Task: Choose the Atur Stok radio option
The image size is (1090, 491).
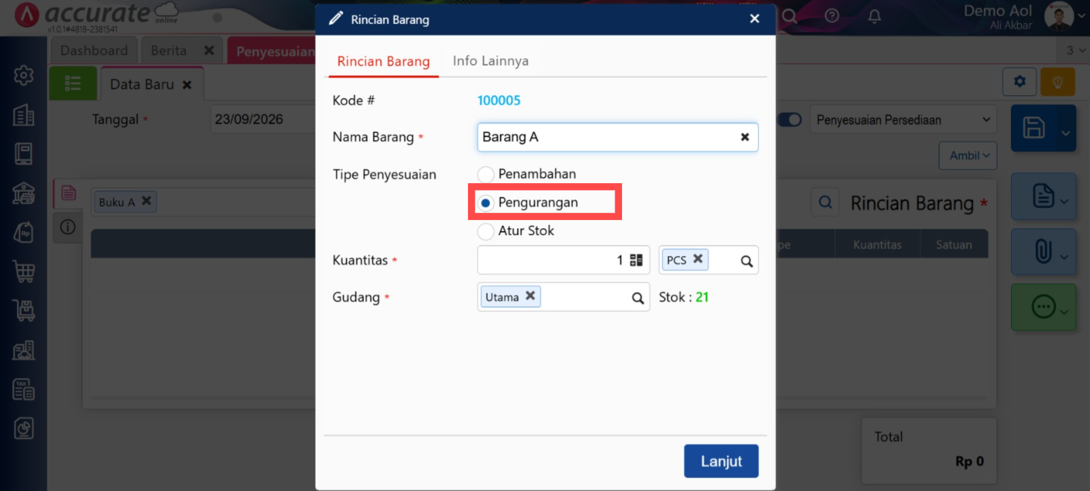Action: [x=486, y=232]
